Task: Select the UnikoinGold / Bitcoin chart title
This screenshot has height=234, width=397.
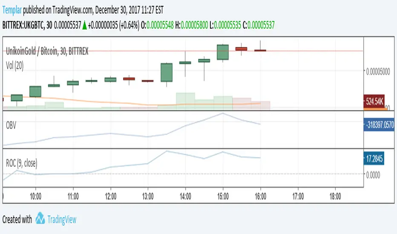Action: (47, 51)
